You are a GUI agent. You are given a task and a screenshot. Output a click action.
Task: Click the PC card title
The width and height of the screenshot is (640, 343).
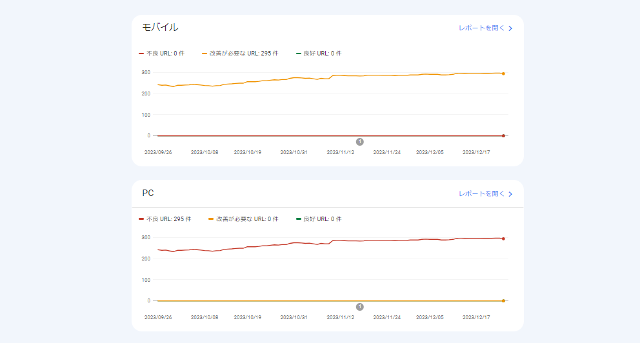148,193
